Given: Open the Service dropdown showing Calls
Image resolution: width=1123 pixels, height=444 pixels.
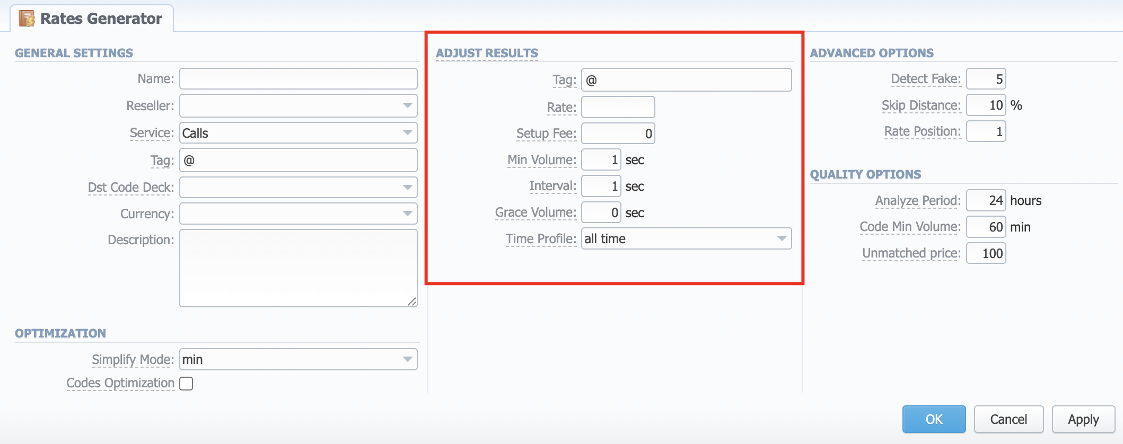Looking at the screenshot, I should (x=299, y=133).
